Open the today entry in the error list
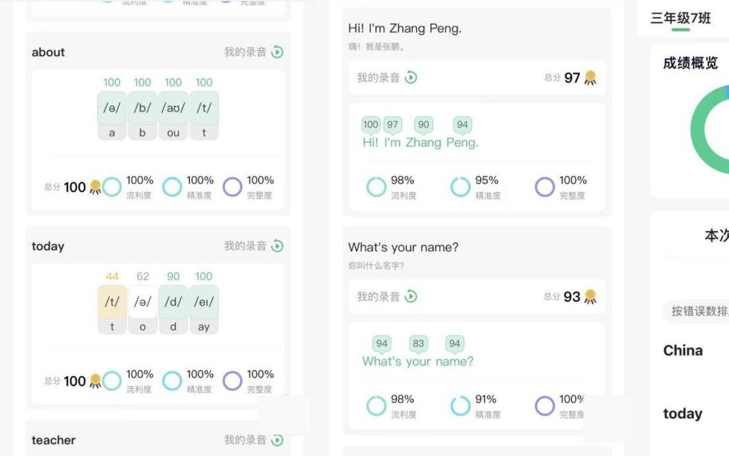Screen dimensions: 729x456 [x=682, y=413]
